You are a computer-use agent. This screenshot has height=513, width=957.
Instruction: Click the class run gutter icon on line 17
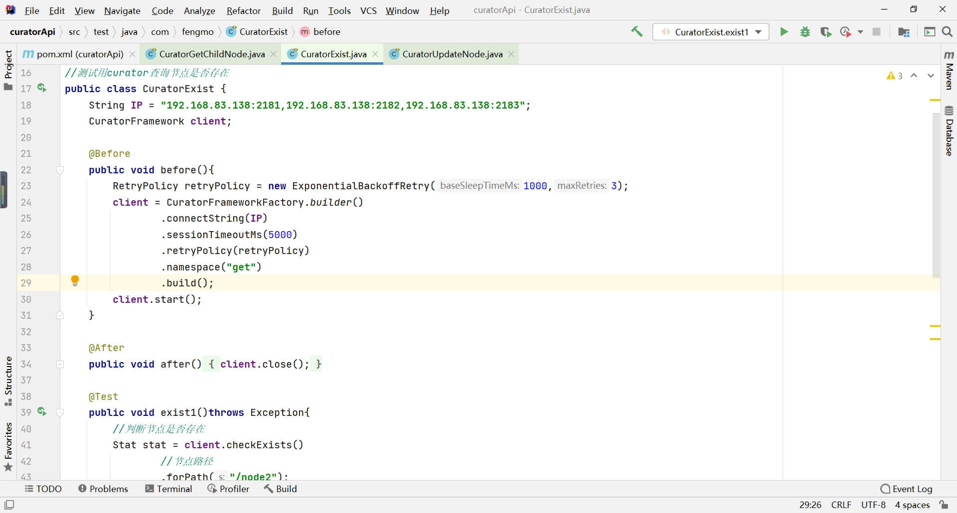point(42,88)
